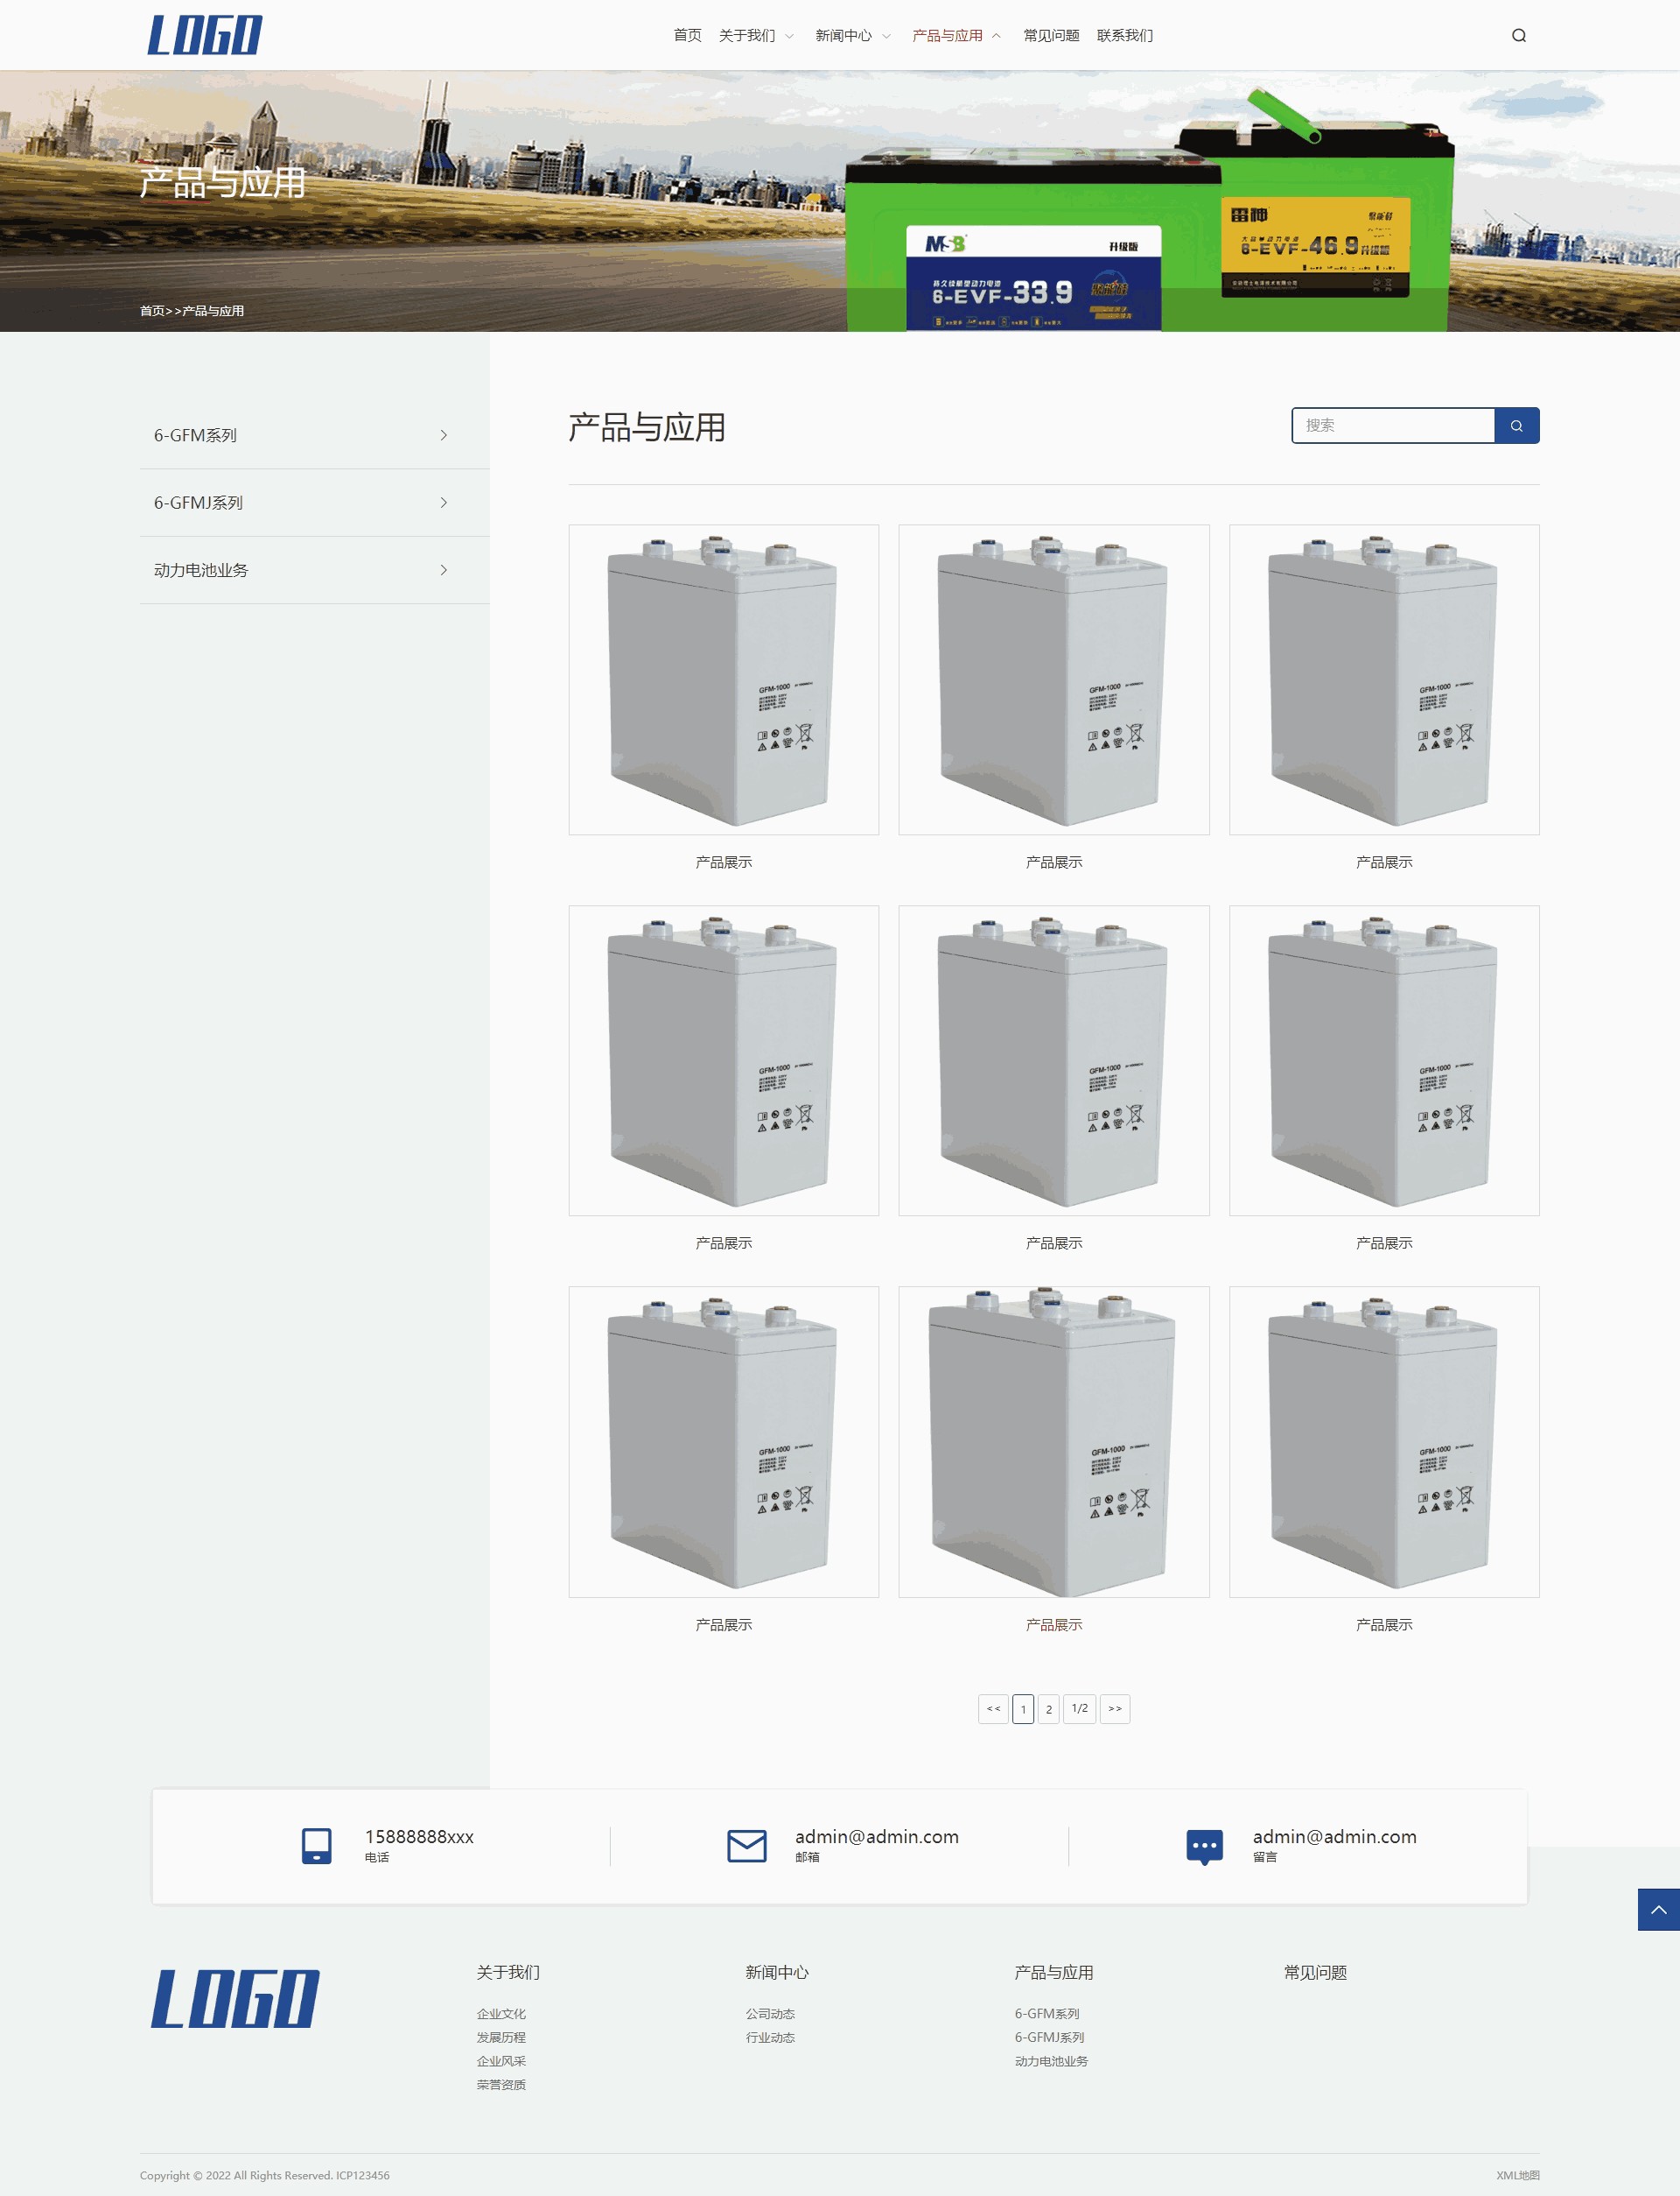Focus the 搜索 product search field
1680x2196 pixels.
click(x=1392, y=426)
